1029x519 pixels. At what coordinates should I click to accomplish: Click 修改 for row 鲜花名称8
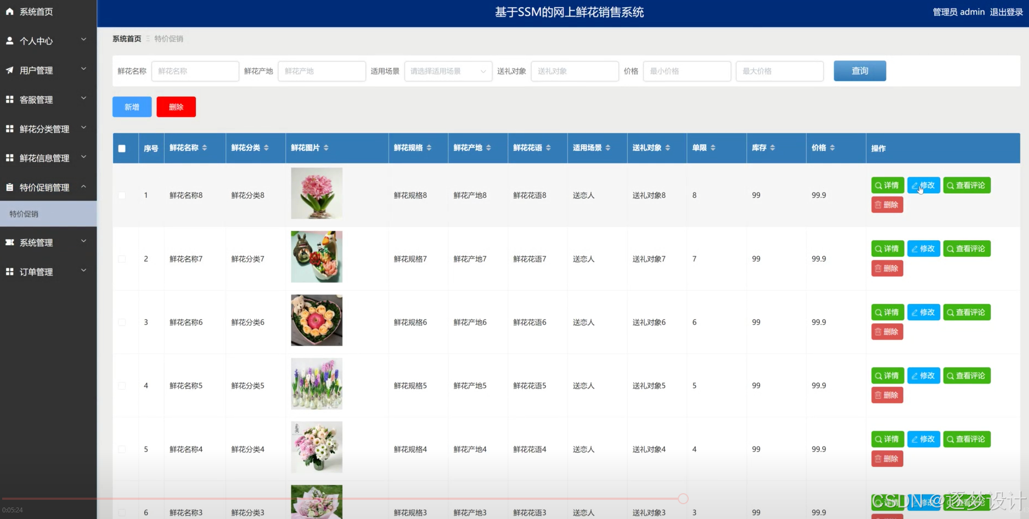924,185
